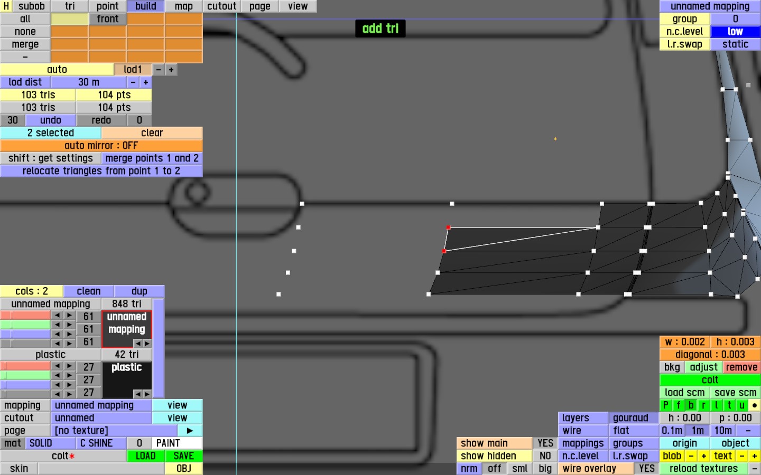Switch to the map tab
The image size is (761, 475).
184,6
